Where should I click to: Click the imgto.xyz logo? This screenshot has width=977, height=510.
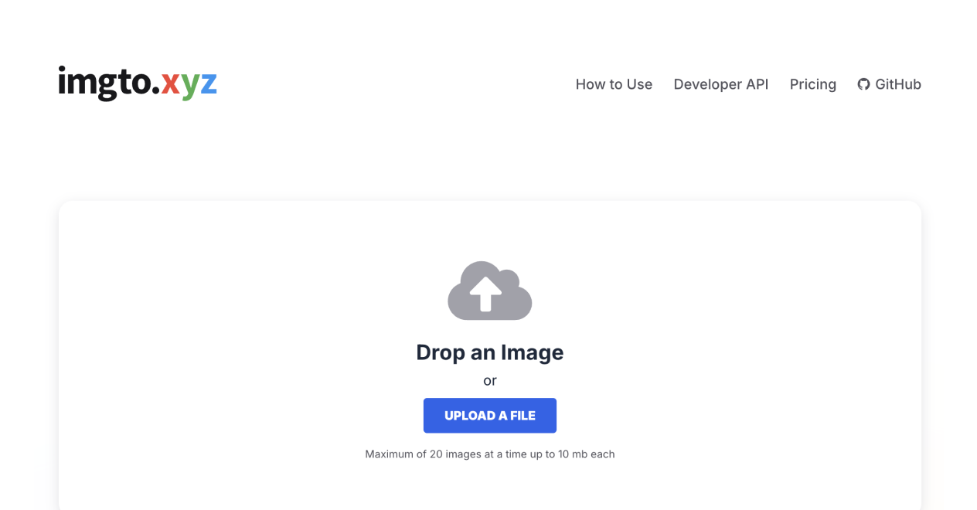(138, 83)
